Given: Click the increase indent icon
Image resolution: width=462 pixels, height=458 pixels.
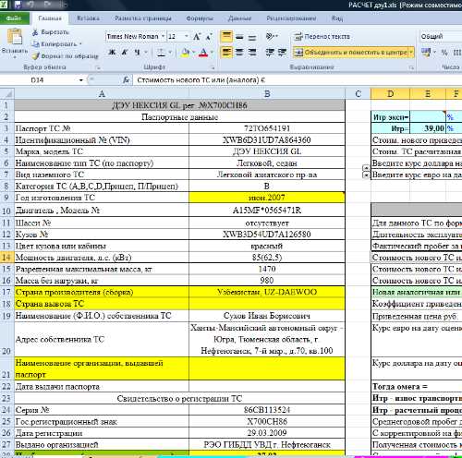Looking at the screenshot, I should [283, 53].
